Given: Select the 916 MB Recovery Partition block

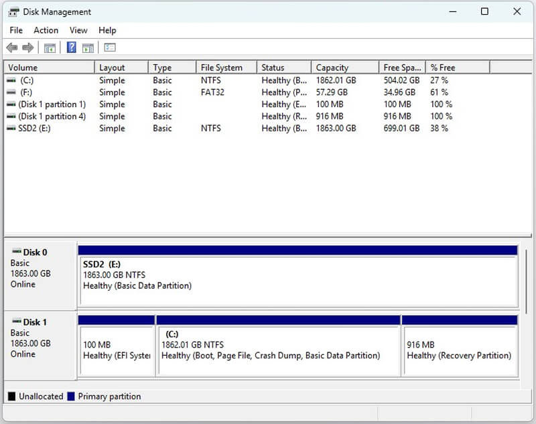Looking at the screenshot, I should 460,346.
